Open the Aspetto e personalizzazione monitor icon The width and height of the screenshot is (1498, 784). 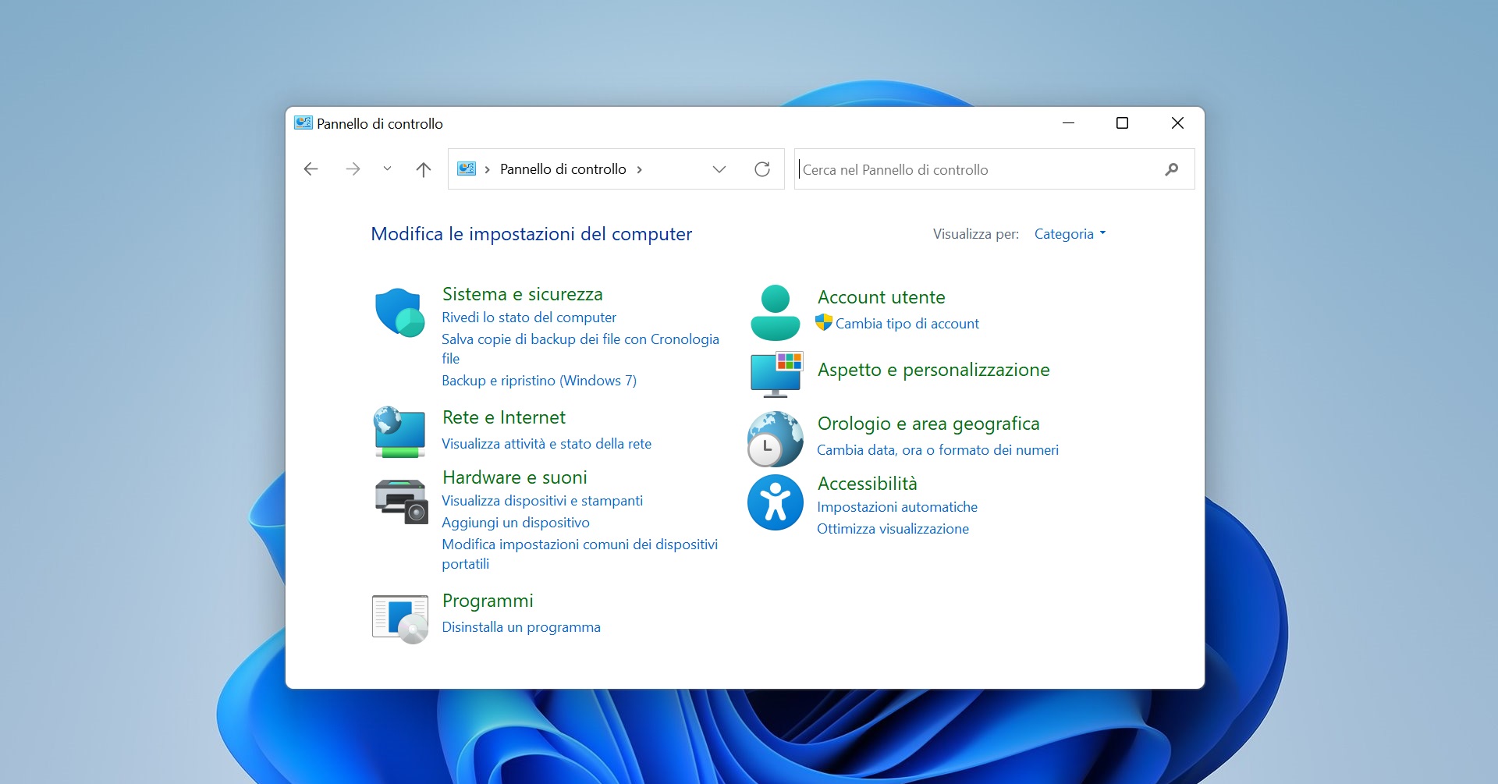776,374
